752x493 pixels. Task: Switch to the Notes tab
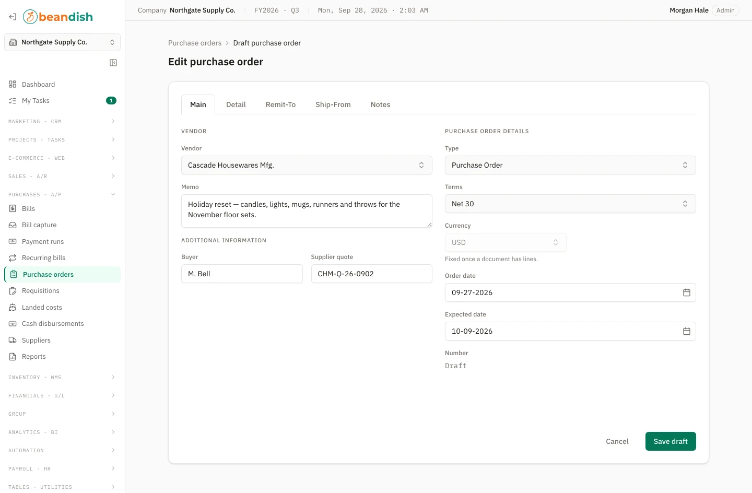pyautogui.click(x=381, y=104)
